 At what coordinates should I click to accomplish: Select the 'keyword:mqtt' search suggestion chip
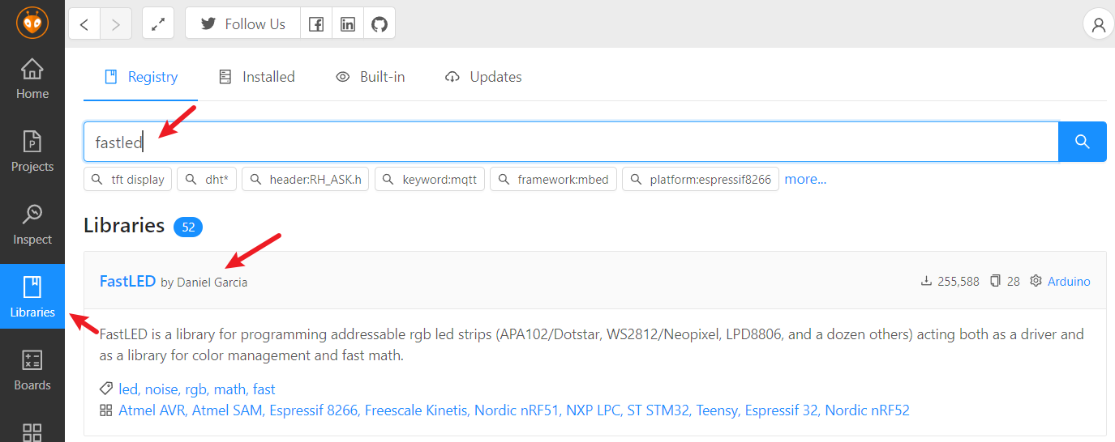[430, 180]
